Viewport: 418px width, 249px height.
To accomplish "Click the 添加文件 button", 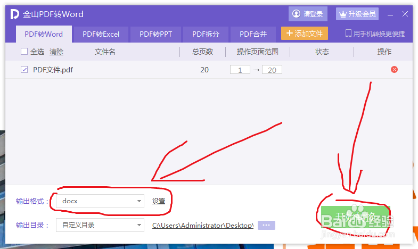I will click(x=305, y=34).
